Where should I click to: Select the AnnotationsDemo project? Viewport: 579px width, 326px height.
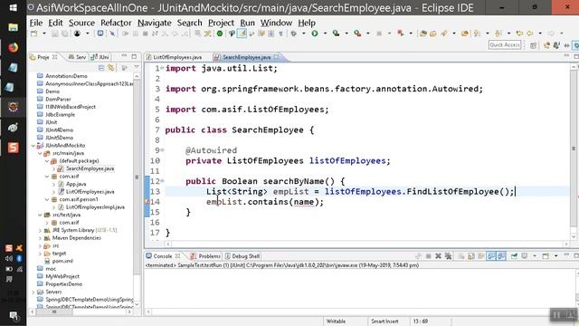(66, 76)
